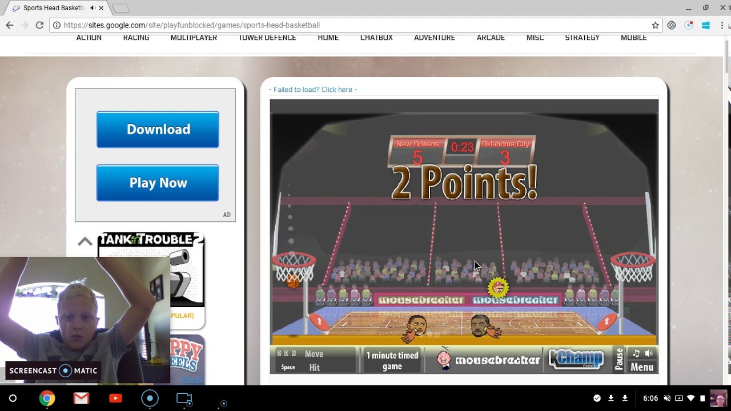Open the Happy Wheels game thumbnail
The height and width of the screenshot is (411, 731).
click(x=187, y=360)
